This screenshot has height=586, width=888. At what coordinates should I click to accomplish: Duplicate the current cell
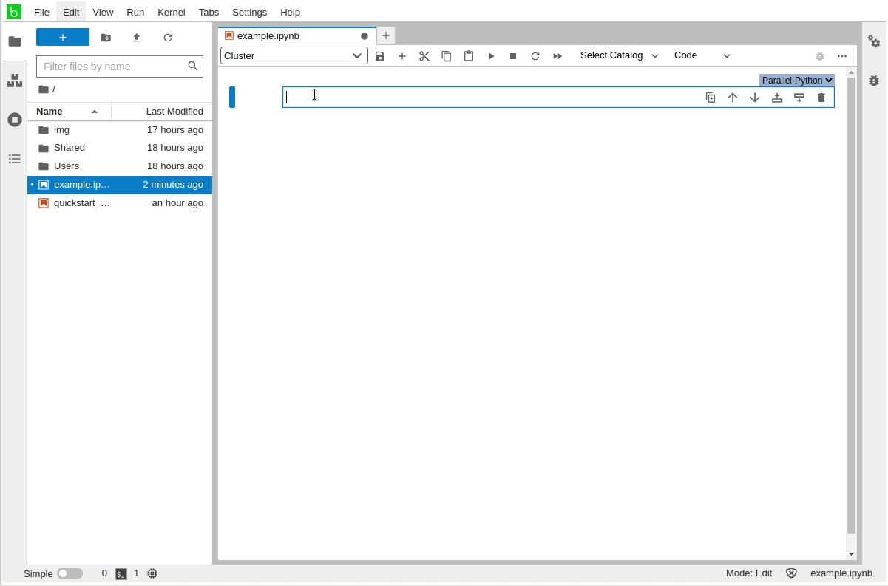click(711, 98)
